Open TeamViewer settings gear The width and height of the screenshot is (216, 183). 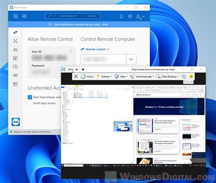click(x=130, y=16)
